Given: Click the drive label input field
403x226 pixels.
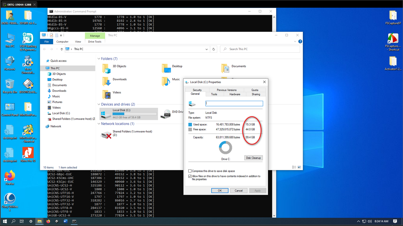Looking at the screenshot, I should point(234,103).
